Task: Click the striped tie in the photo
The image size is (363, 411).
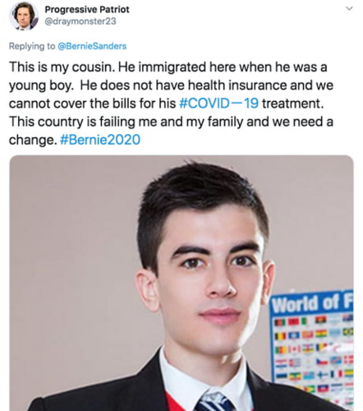Action: click(x=215, y=402)
